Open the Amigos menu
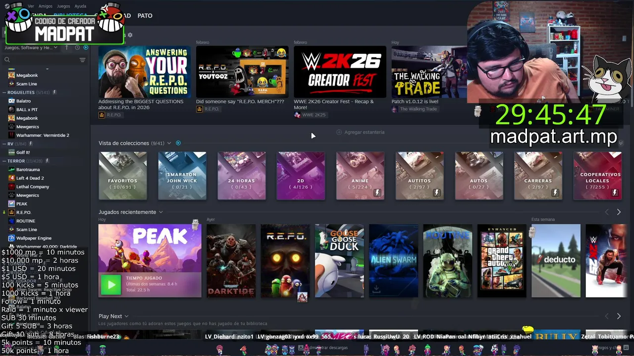 tap(46, 6)
